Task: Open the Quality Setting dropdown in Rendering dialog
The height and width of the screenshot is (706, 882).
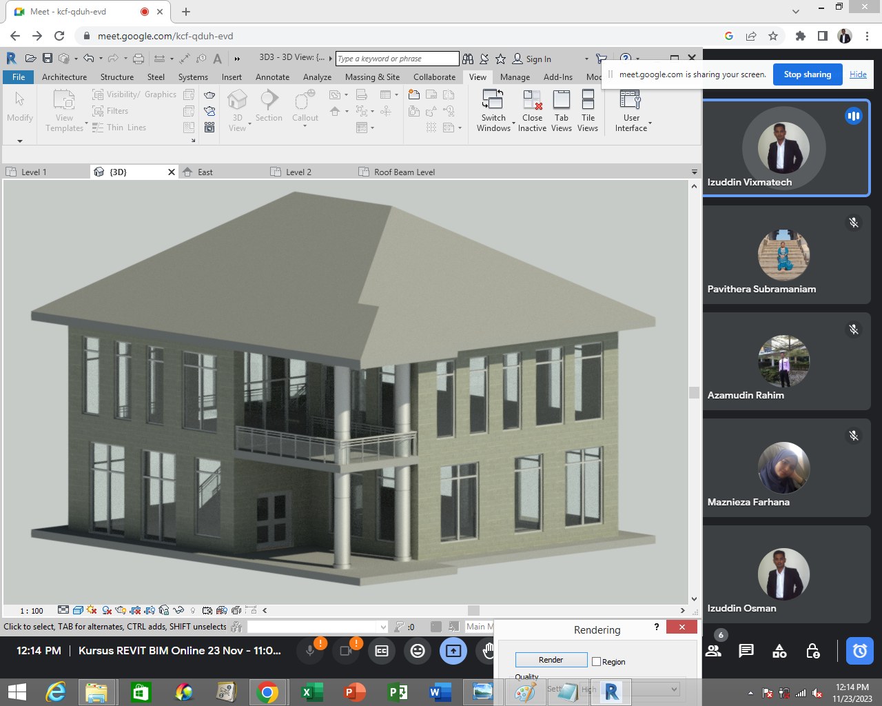Action: [x=630, y=689]
